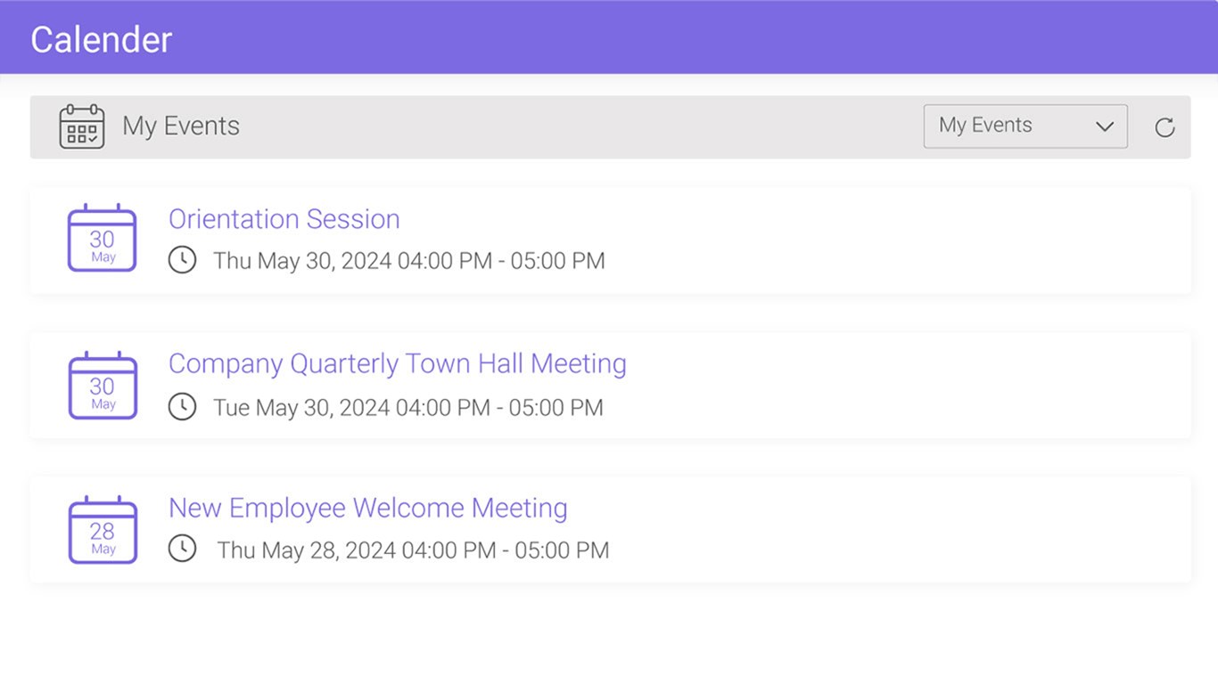Click the dropdown chevron arrow in events filter

pyautogui.click(x=1105, y=126)
